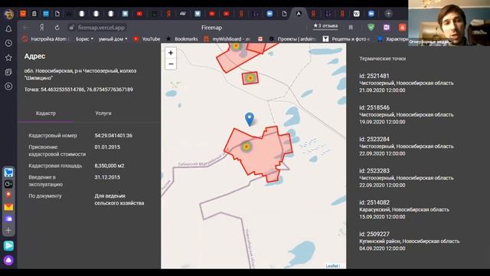Open the 3 отзыва site reviews link
This screenshot has width=490, height=276.
(x=325, y=25)
